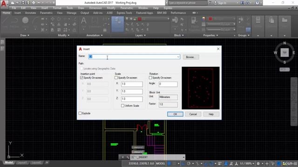Open the Dimension menu
Image resolution: width=298 pixels, height=167 pixels.
(x=95, y=8)
